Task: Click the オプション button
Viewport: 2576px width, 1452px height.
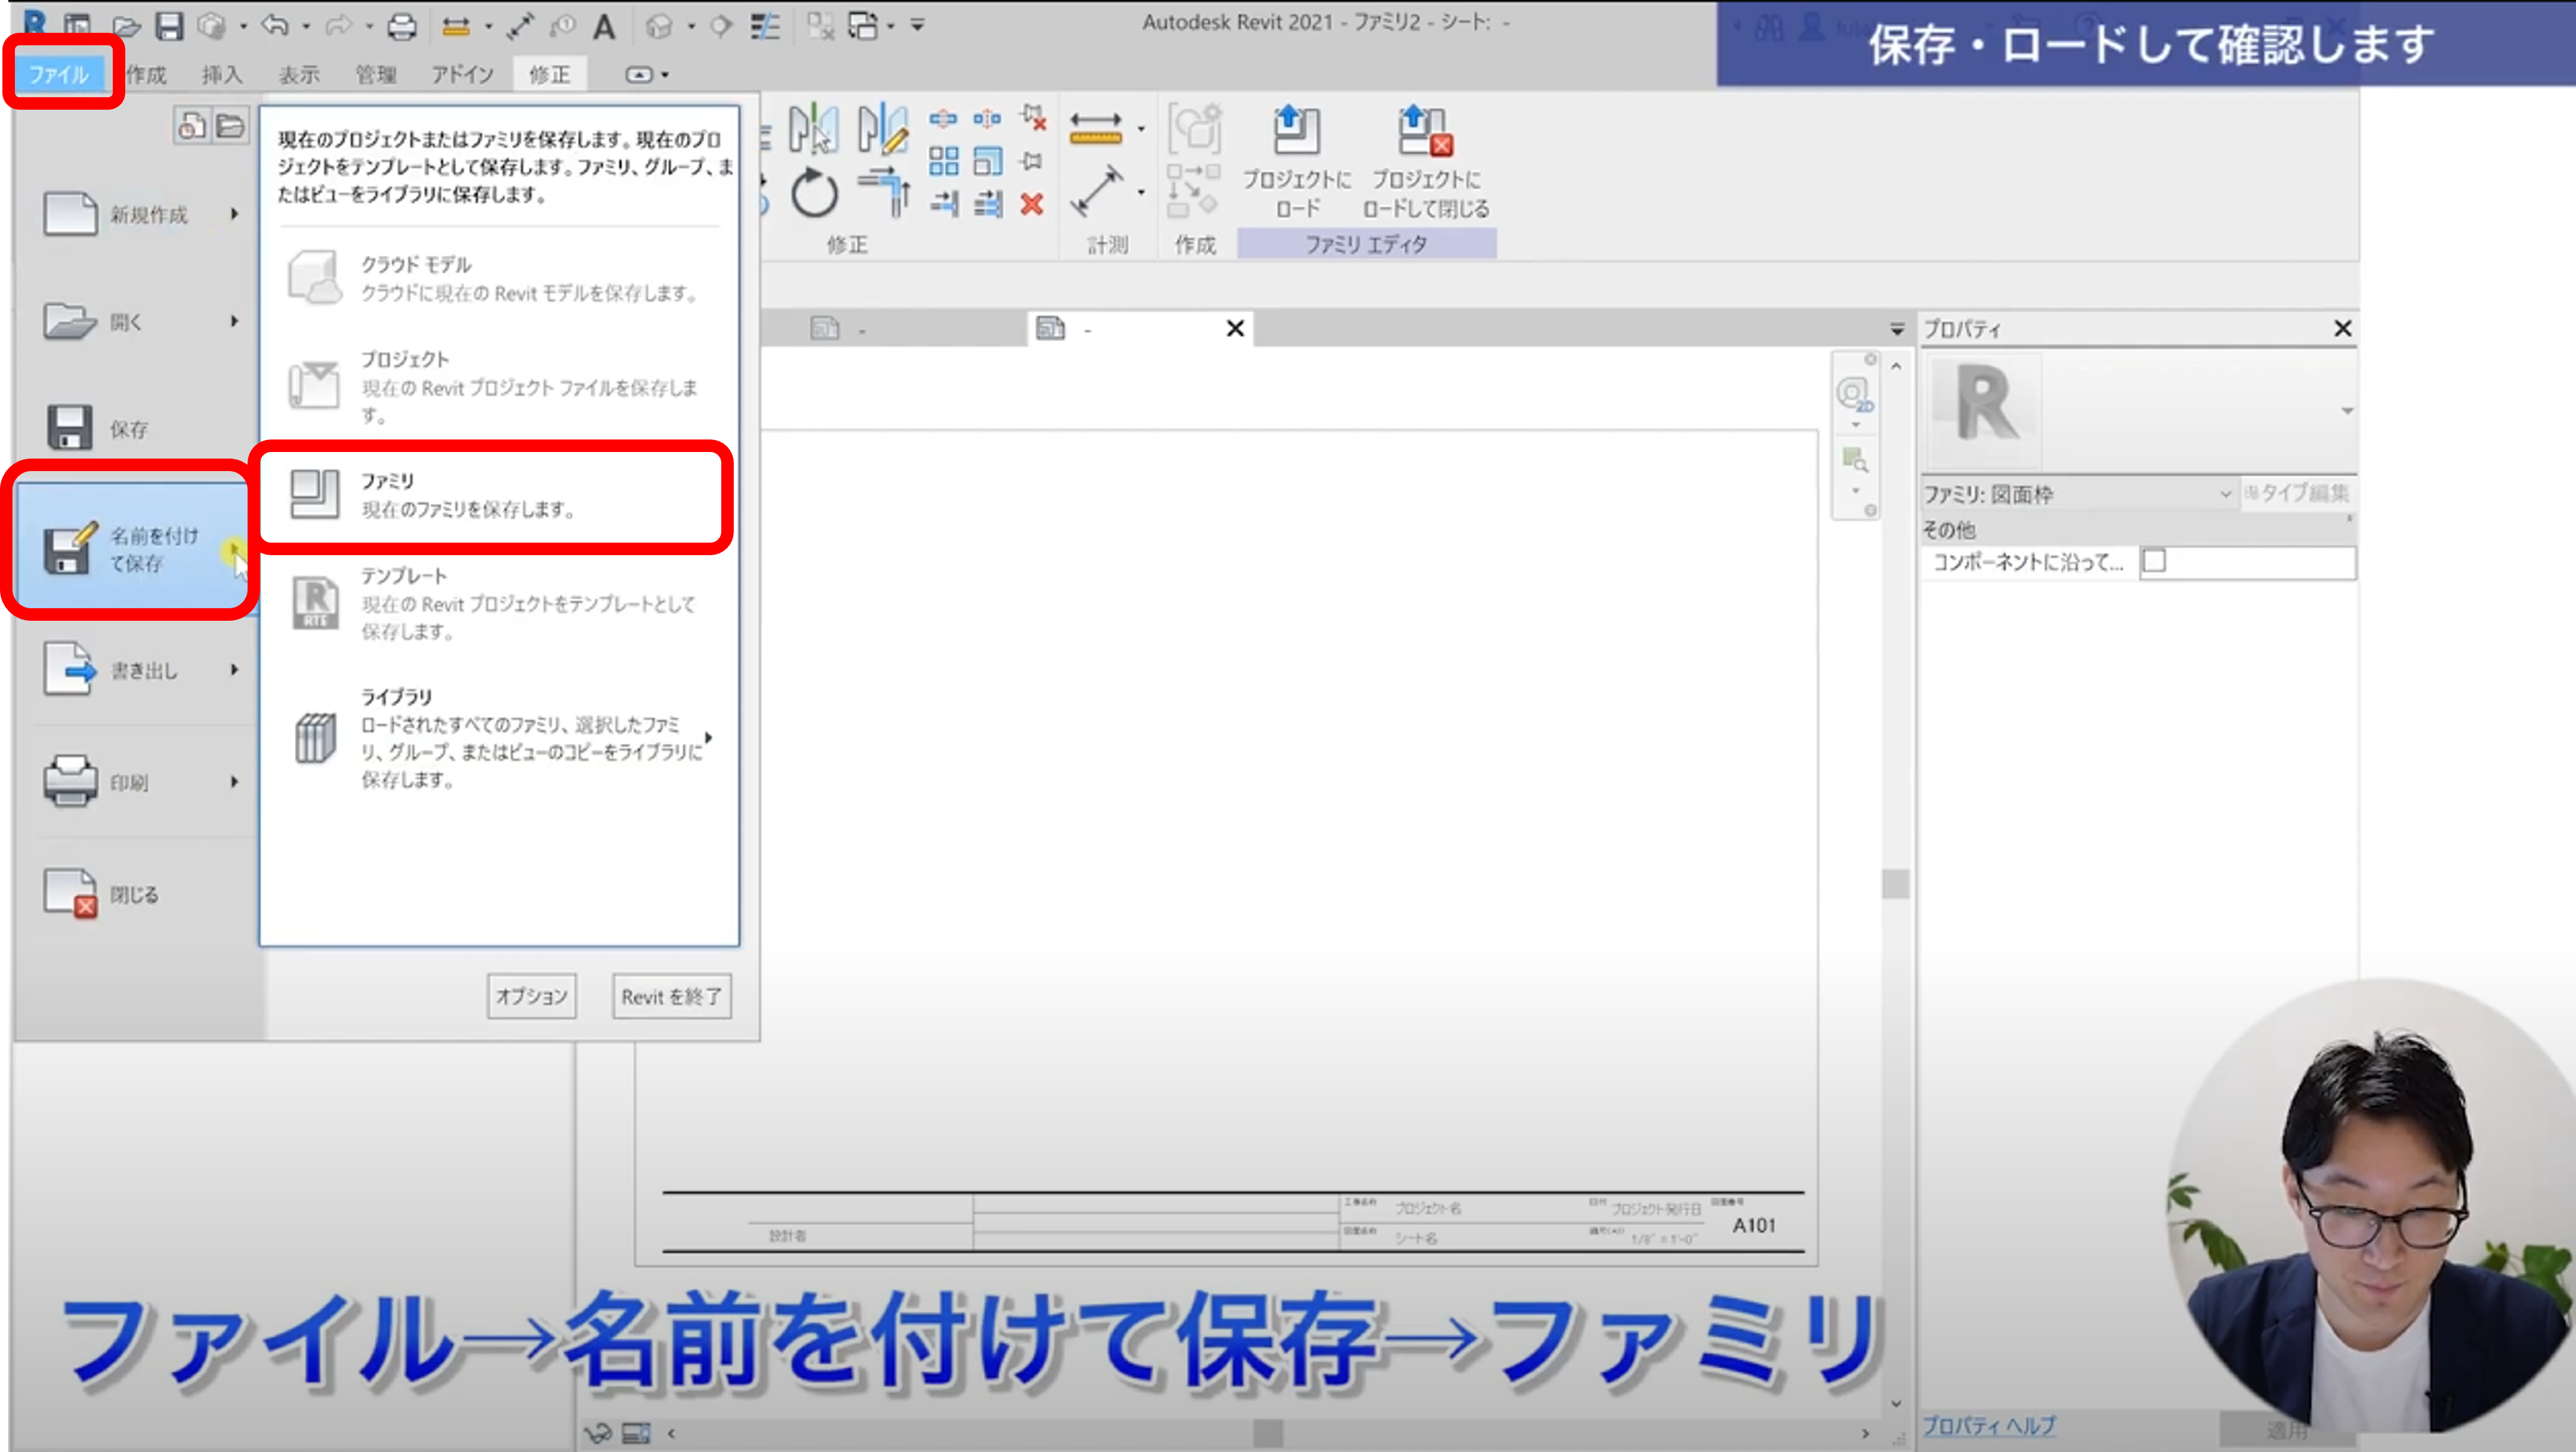Action: (x=531, y=996)
